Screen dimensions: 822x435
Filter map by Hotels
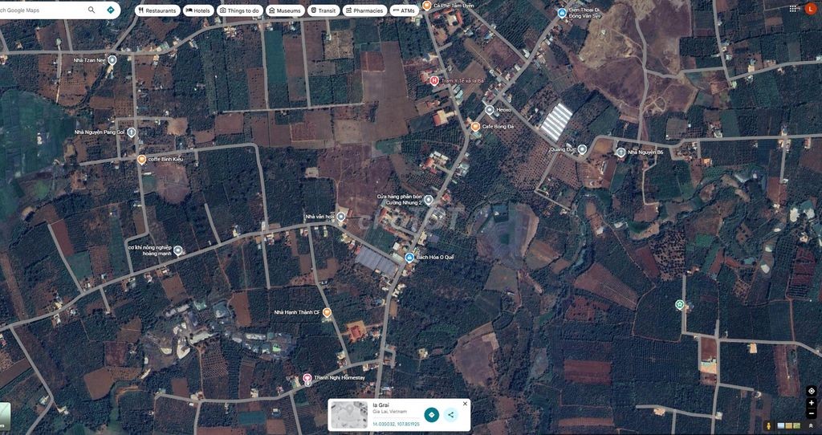(198, 10)
